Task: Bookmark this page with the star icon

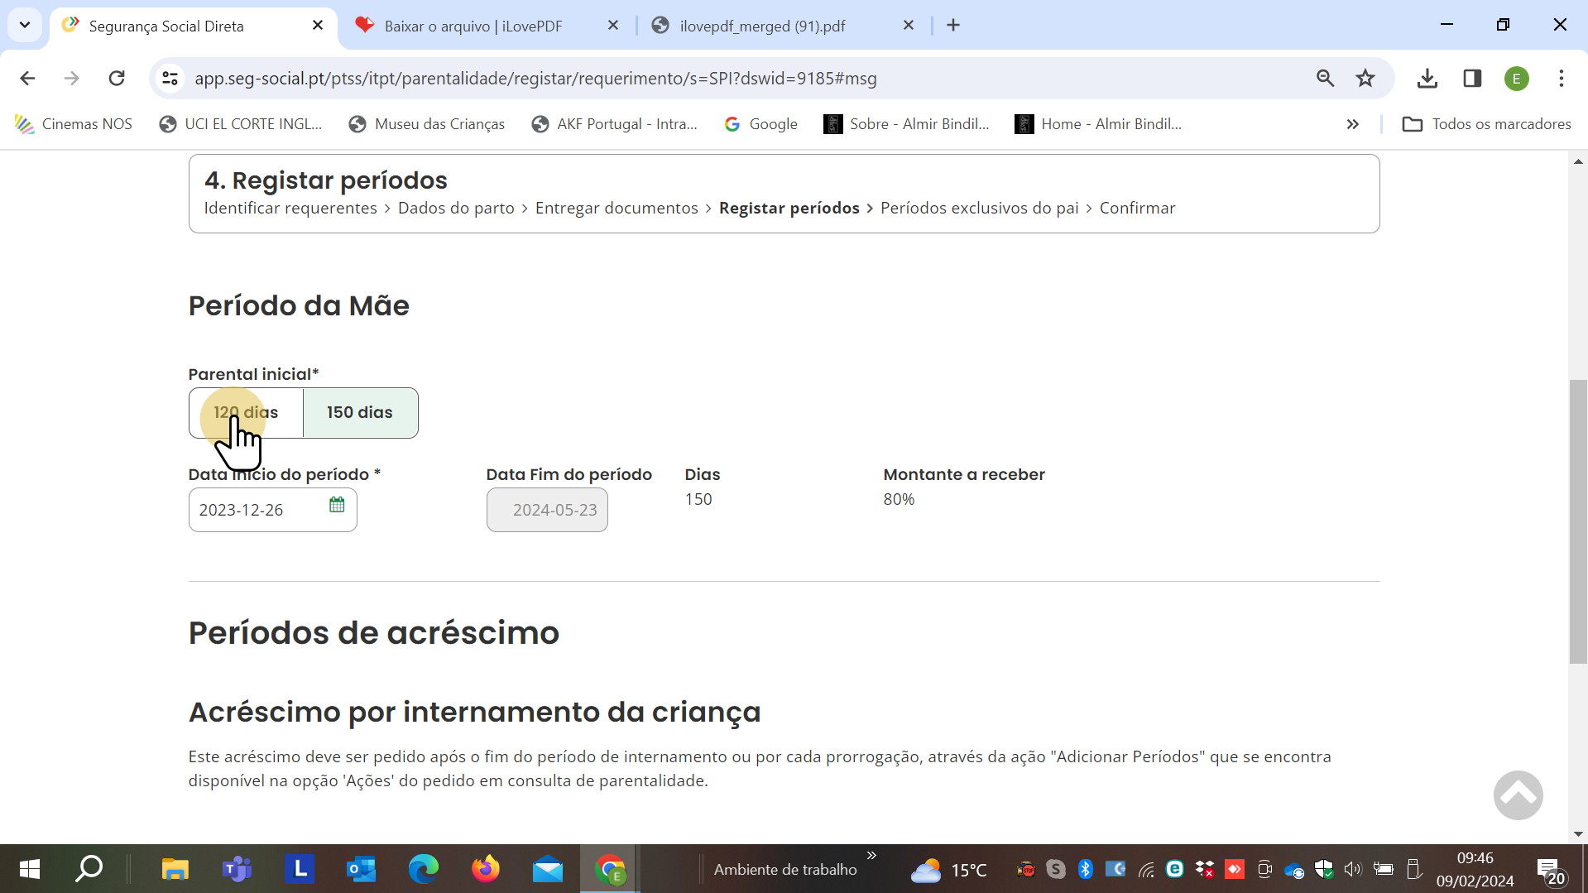Action: pyautogui.click(x=1365, y=79)
